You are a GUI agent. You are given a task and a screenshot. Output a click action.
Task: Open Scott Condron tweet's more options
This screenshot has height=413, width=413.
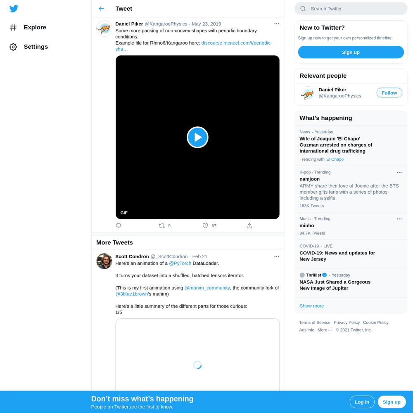(277, 256)
